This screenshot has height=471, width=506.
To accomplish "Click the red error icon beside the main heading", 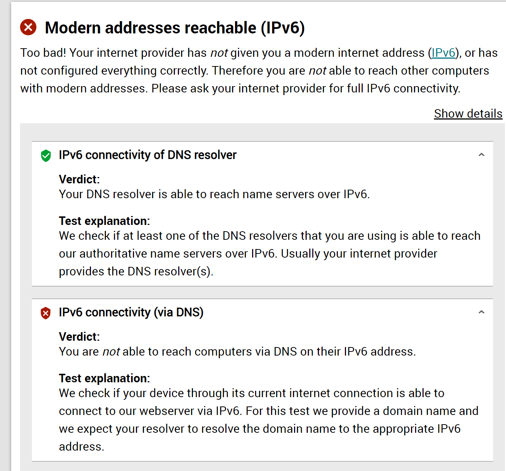I will click(x=28, y=27).
